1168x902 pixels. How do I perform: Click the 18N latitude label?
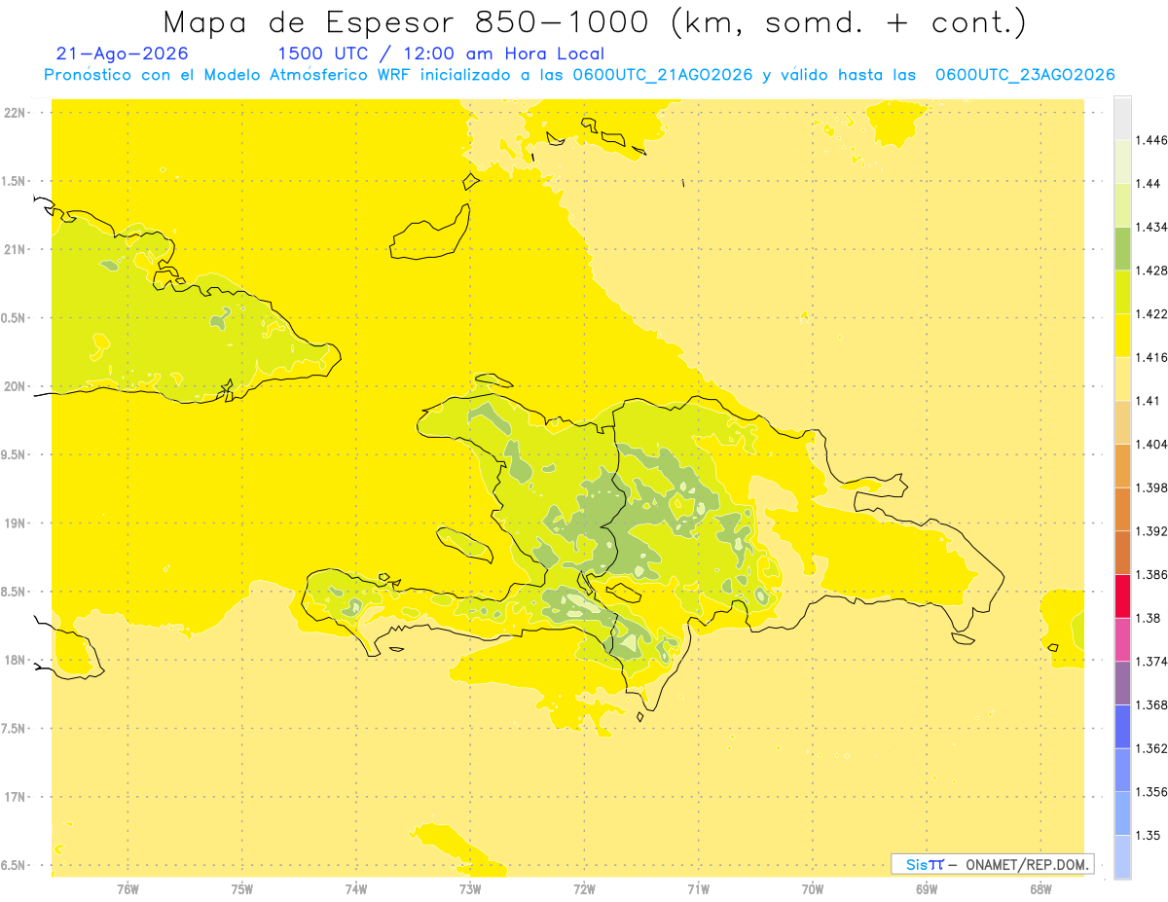(15, 661)
